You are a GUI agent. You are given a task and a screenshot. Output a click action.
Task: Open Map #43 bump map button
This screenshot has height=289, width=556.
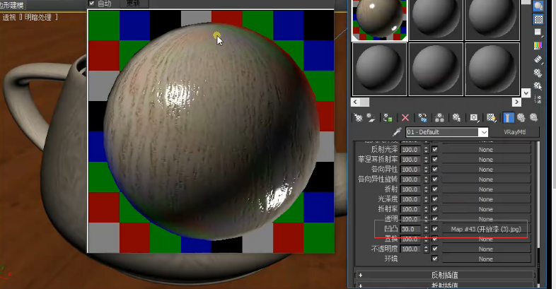click(x=485, y=229)
